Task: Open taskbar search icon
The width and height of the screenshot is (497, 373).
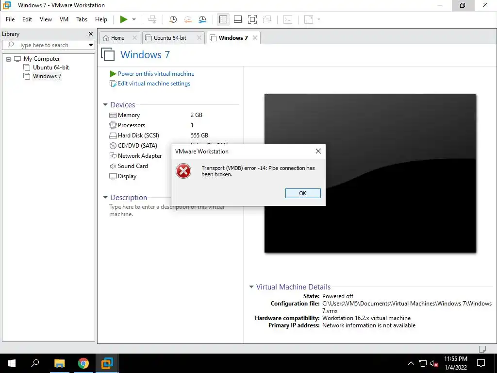Action: click(35, 363)
